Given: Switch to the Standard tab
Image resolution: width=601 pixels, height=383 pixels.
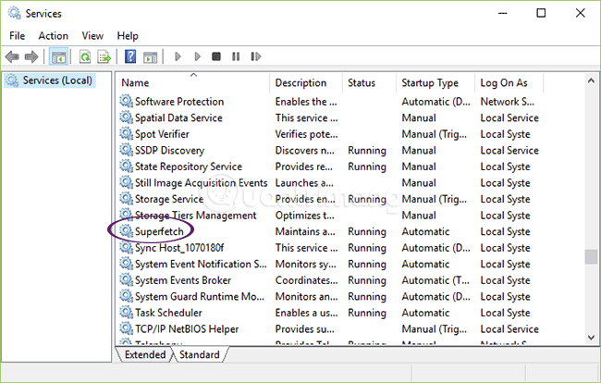Looking at the screenshot, I should click(199, 354).
